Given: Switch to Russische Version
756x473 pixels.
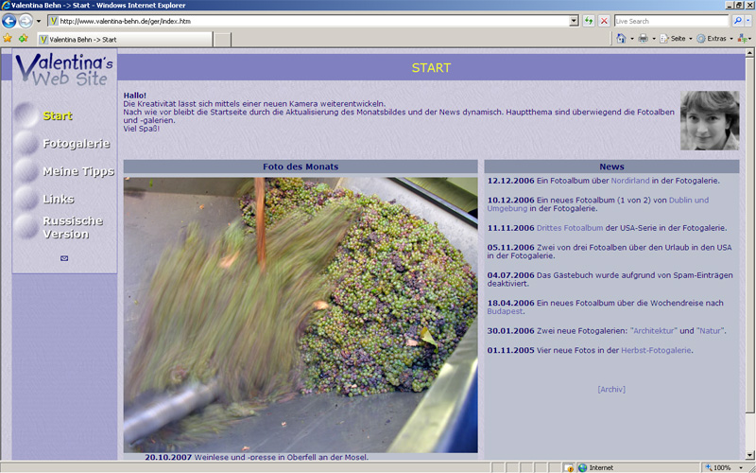Looking at the screenshot, I should tap(73, 227).
